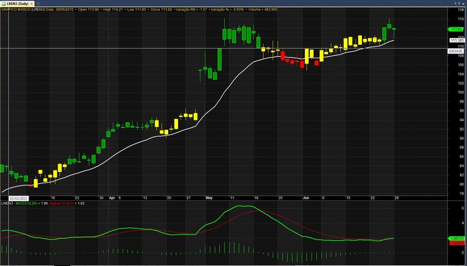
Task: Select the LREN3 (Daily) chart tab
Action: pos(18,3)
